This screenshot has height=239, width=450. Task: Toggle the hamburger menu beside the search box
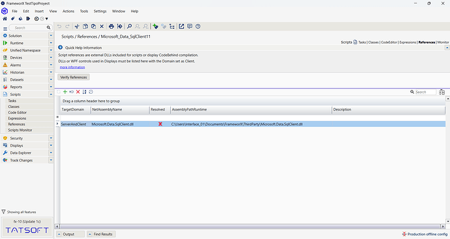click(5, 29)
